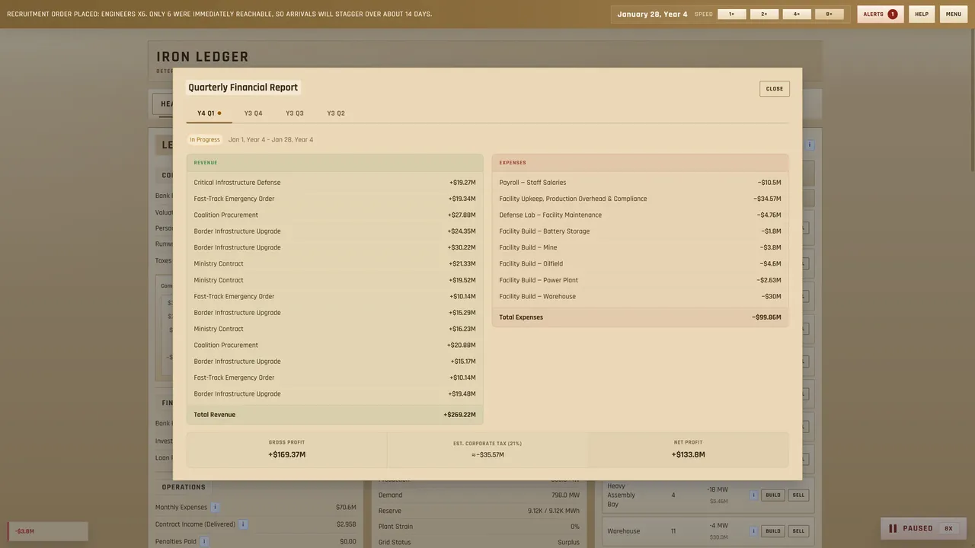Click the January 28, Year 4 date

coord(652,14)
